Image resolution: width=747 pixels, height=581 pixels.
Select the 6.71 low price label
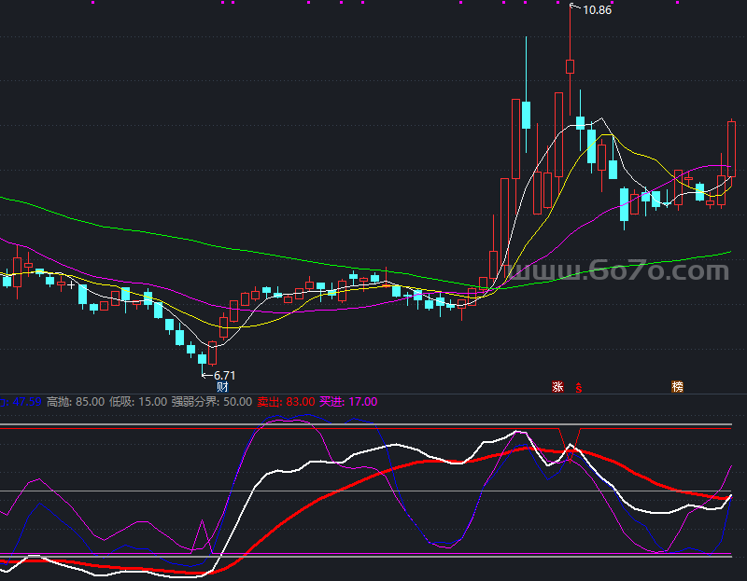(x=224, y=376)
